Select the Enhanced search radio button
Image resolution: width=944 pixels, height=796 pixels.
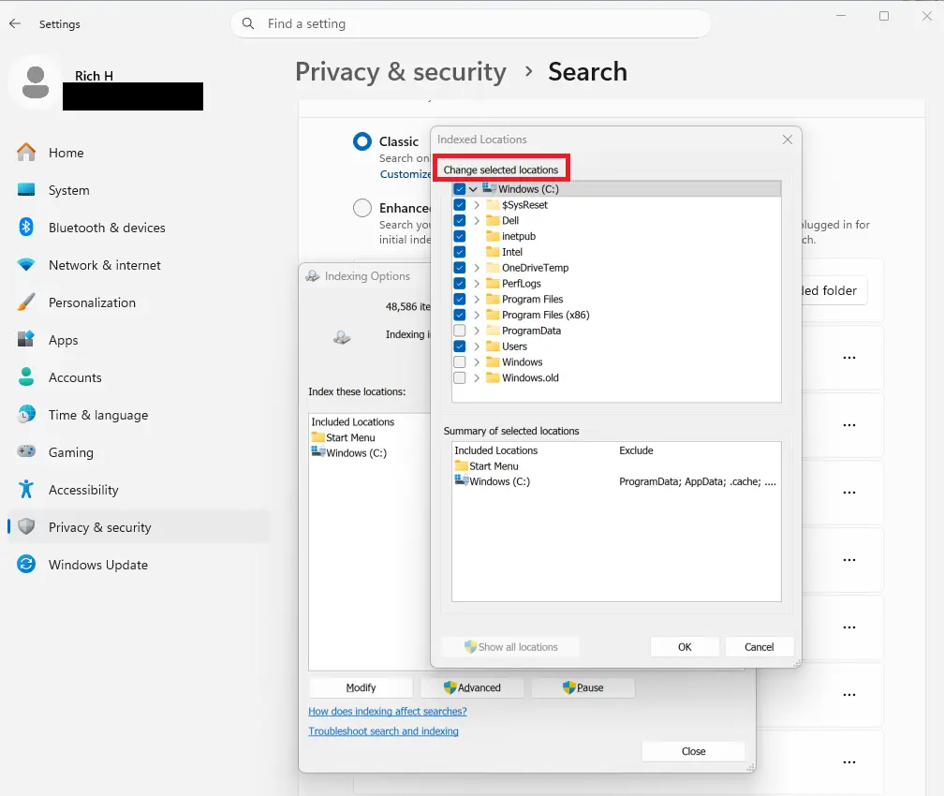361,208
